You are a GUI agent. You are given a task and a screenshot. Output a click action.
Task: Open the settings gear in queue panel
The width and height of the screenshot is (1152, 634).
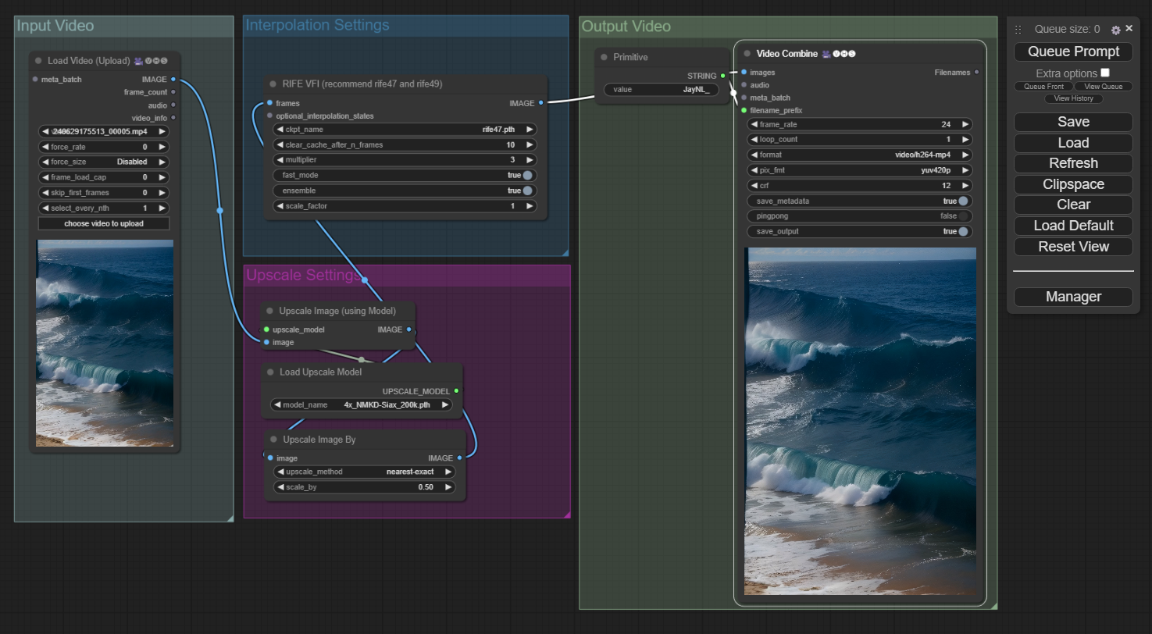coord(1115,30)
